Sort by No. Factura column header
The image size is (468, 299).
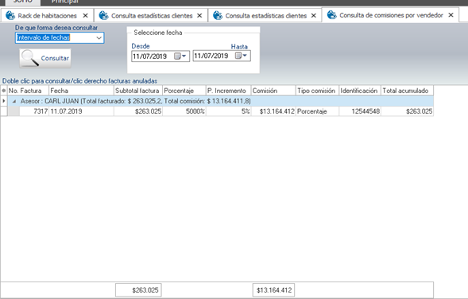click(28, 91)
